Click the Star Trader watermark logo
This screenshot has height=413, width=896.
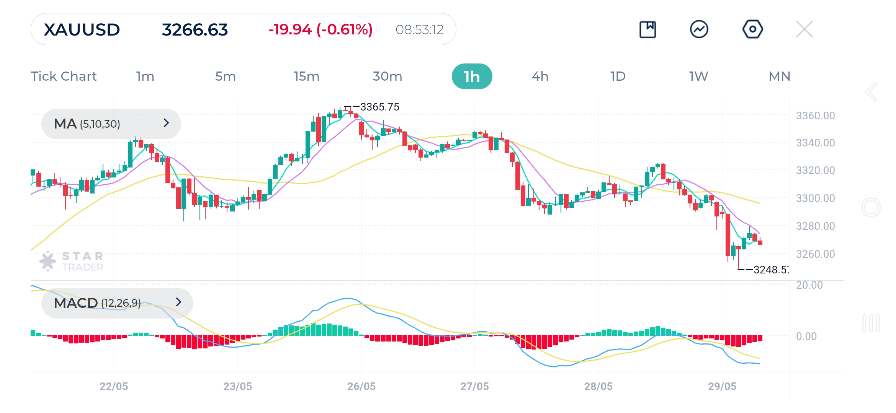[72, 262]
